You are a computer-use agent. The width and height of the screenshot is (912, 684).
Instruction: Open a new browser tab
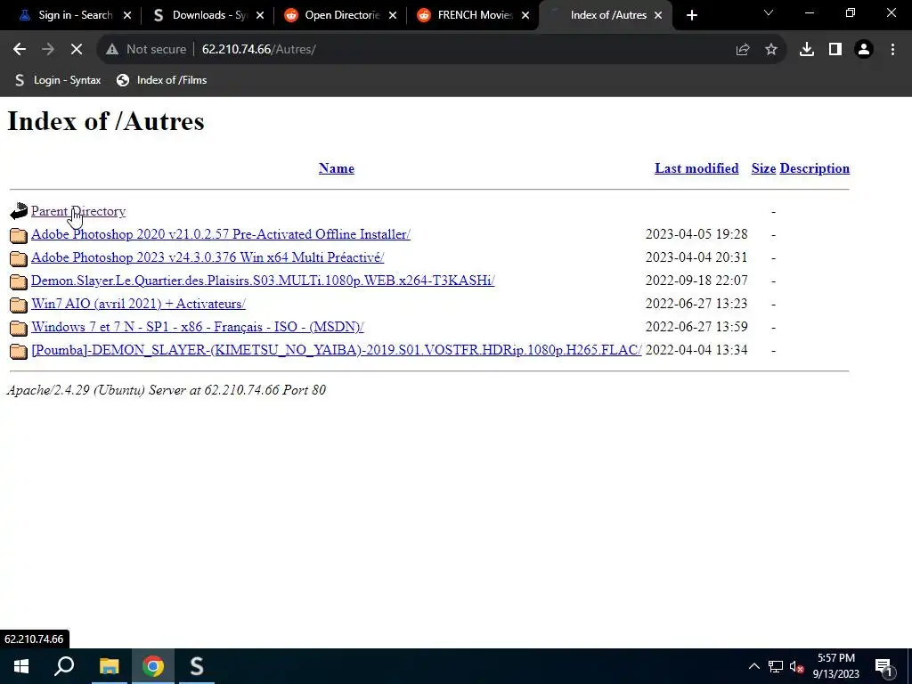point(691,15)
